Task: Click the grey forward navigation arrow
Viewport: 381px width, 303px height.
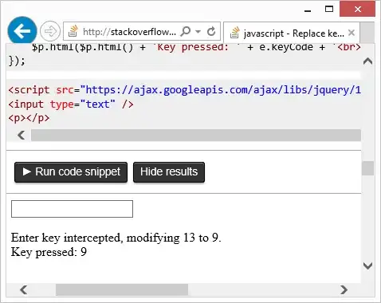Action: [50, 31]
